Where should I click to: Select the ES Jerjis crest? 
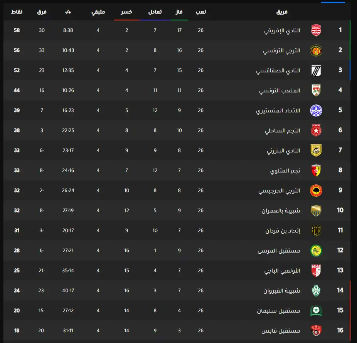point(316,190)
